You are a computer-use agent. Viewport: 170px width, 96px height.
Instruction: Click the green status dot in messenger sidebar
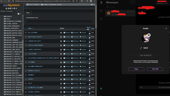tap(101, 89)
